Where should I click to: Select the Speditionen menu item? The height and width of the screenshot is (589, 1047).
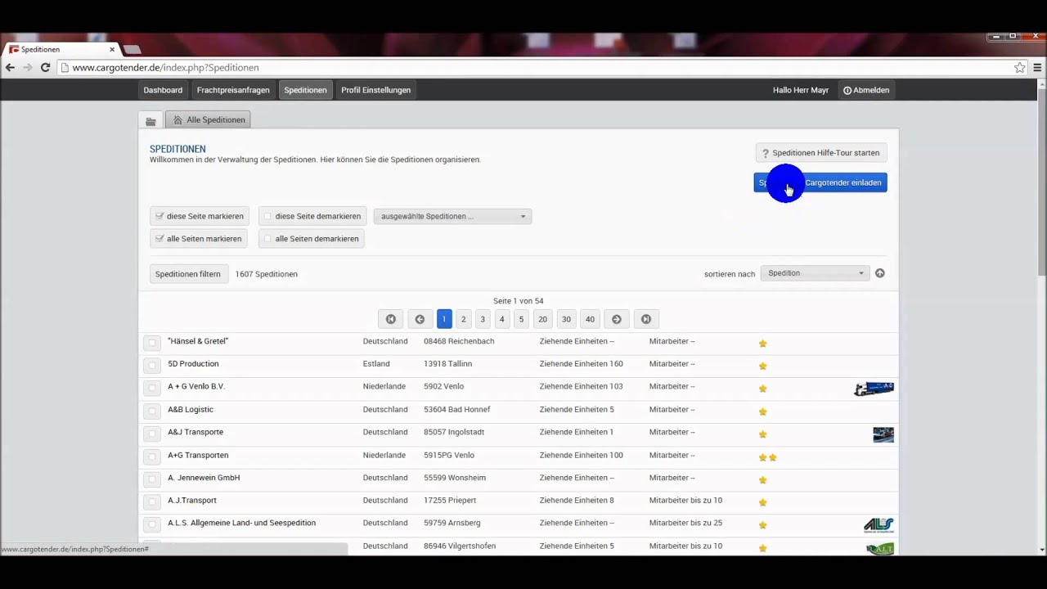pos(305,90)
